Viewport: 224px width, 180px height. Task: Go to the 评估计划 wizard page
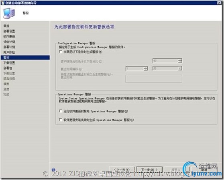9,42
